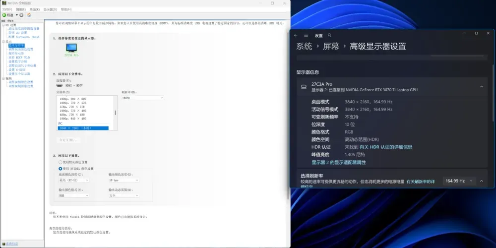Open the Settings hamburger navigation menu
Viewport: 496px width, 248px height.
[x=306, y=35]
